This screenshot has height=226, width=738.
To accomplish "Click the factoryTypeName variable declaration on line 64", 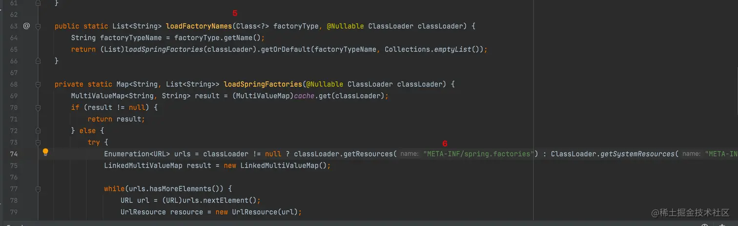I will tap(131, 38).
